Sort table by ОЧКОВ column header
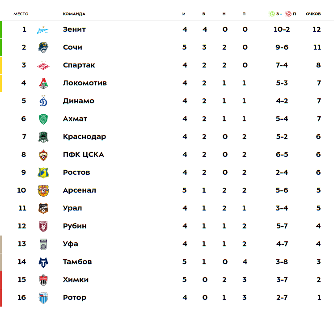This screenshot has width=334, height=320. coord(313,14)
